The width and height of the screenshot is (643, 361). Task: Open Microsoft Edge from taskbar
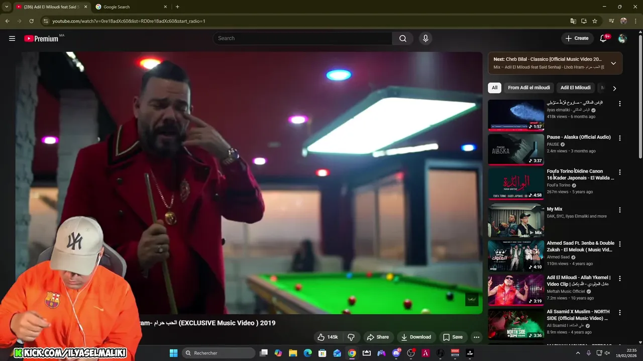click(307, 353)
